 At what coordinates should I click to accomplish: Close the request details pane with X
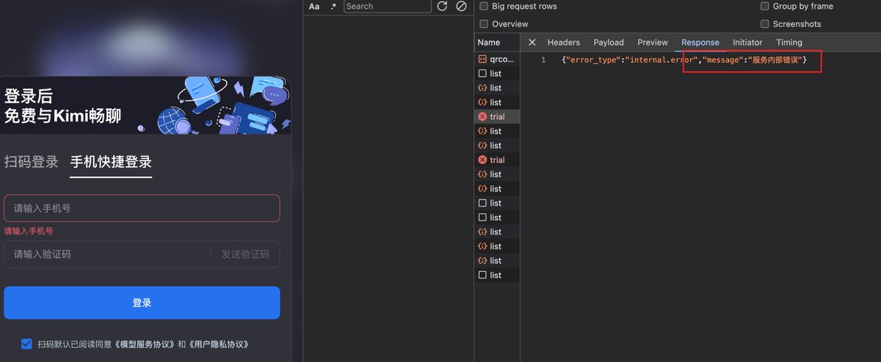click(x=532, y=43)
